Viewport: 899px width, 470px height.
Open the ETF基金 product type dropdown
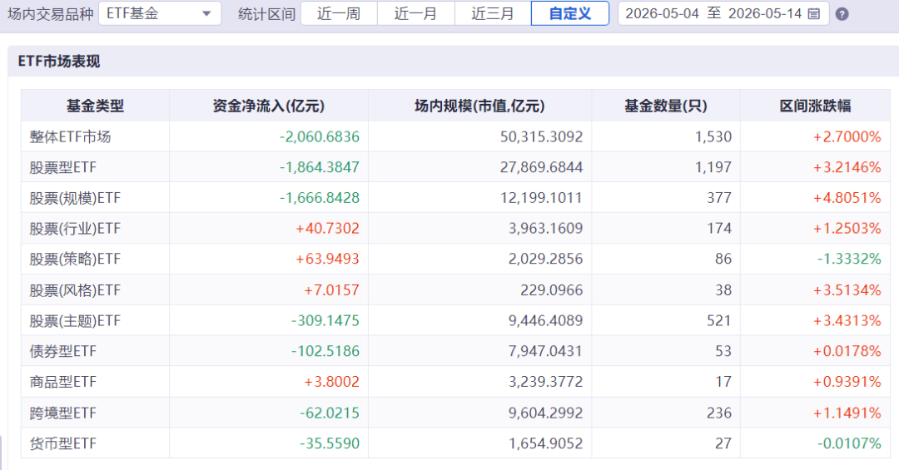(x=160, y=13)
